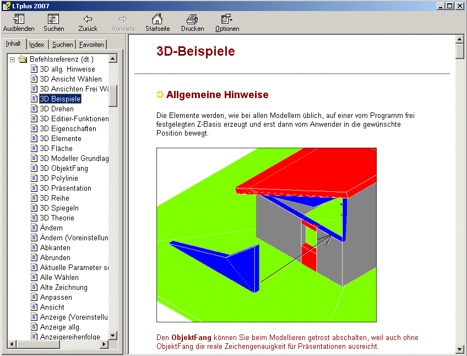Open the Abrunden topic
The height and width of the screenshot is (356, 467).
tap(55, 257)
